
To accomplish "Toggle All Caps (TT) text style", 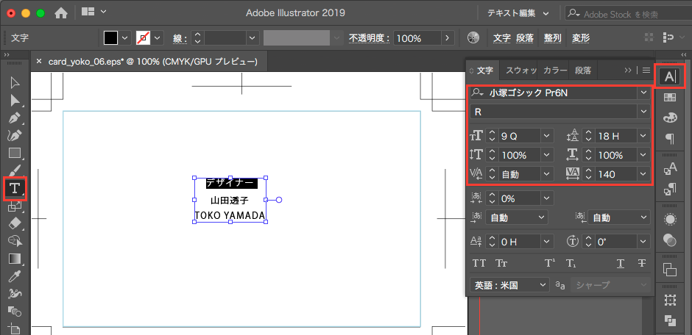I will click(x=479, y=263).
